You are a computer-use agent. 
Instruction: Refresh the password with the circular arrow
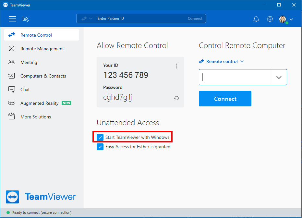tap(176, 98)
